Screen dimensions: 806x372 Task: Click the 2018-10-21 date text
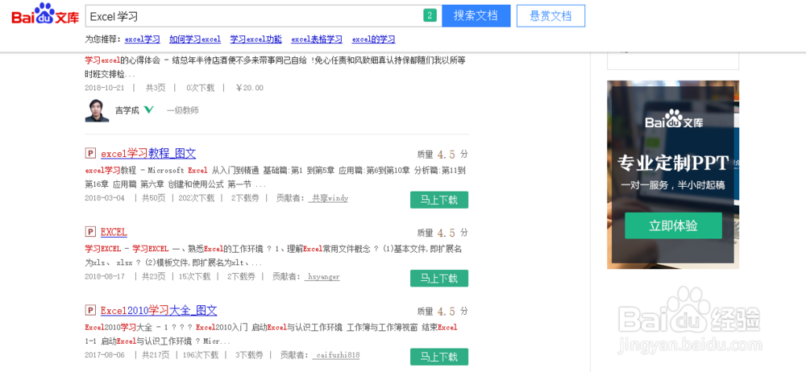click(105, 88)
